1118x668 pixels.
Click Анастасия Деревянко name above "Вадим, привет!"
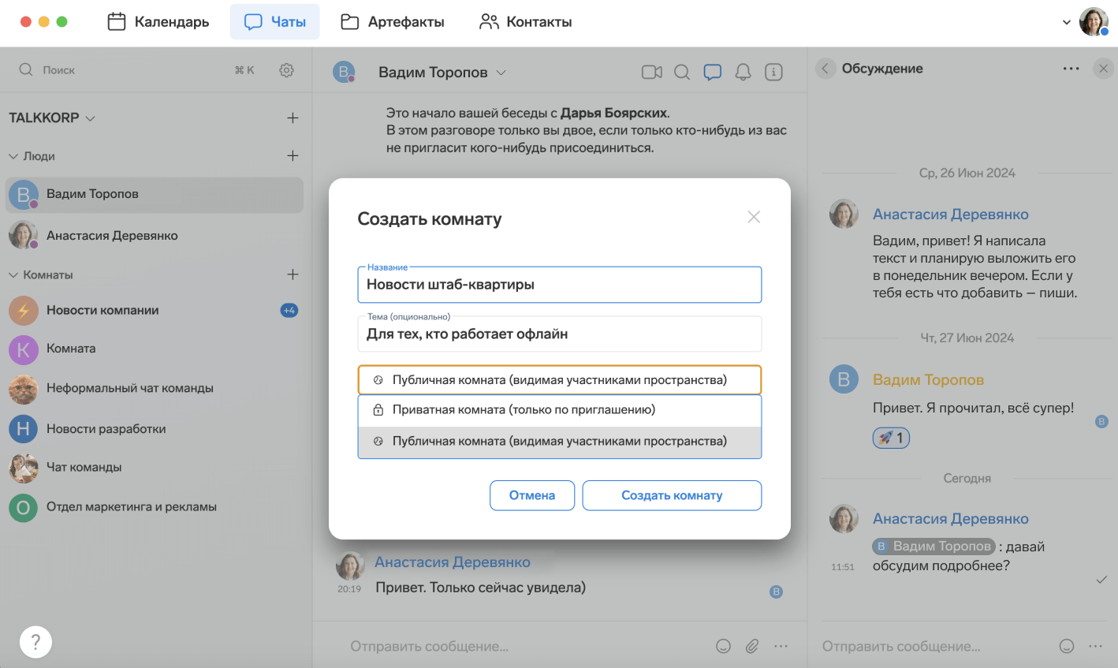[951, 215]
